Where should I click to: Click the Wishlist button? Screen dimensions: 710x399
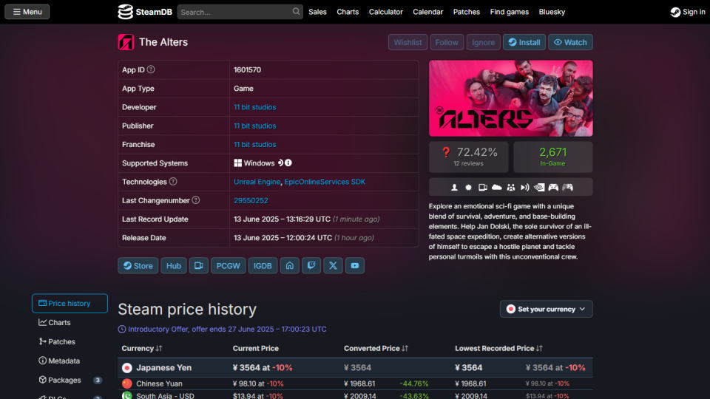point(408,42)
